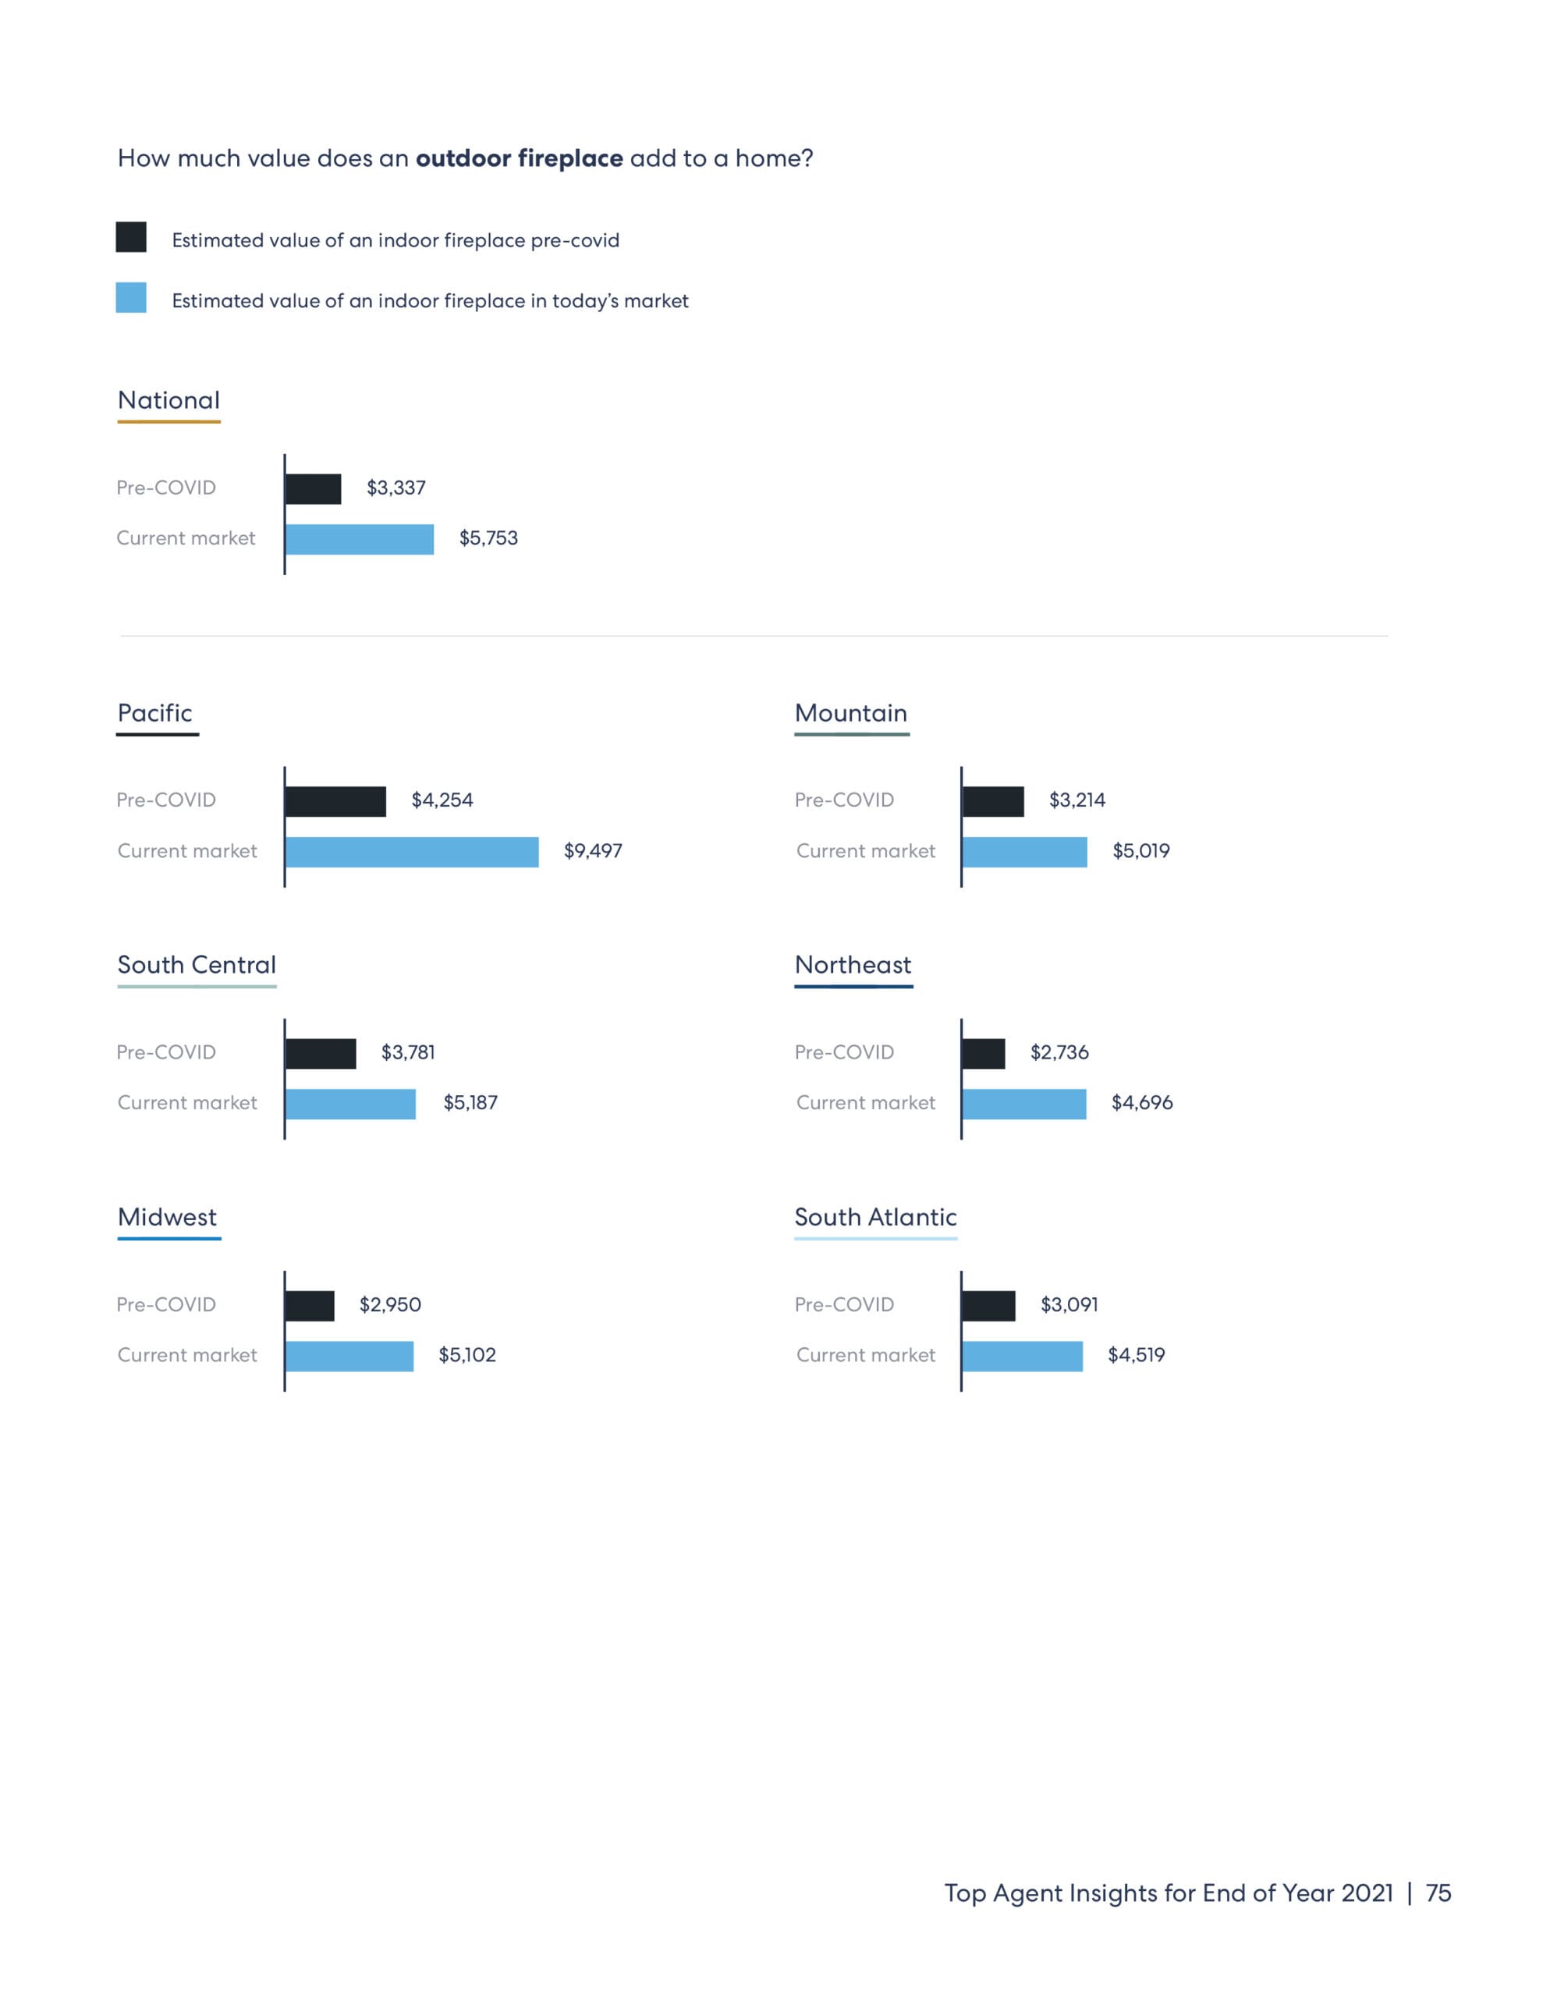Select the Mountain current market blue bar

pos(1024,852)
